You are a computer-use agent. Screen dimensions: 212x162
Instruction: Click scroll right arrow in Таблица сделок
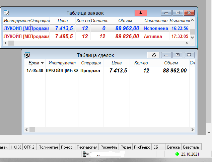click(x=193, y=129)
